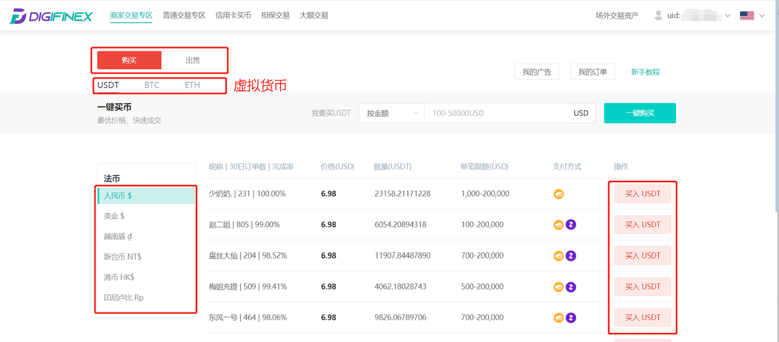Open the 按金额 dropdown selector
The height and width of the screenshot is (342, 779).
(392, 113)
